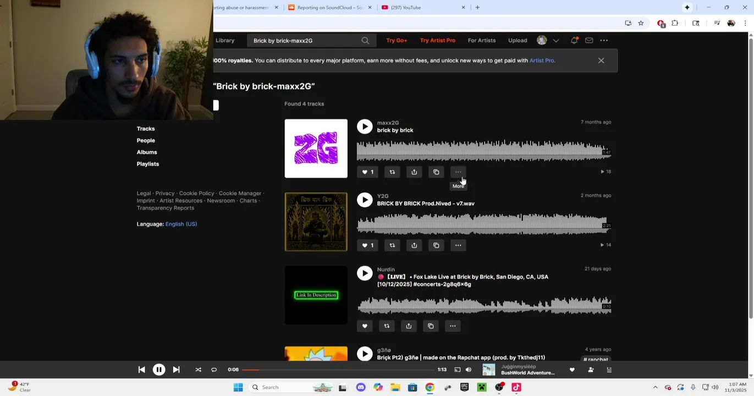Open the SoundCloud header more-options menu

[604, 40]
